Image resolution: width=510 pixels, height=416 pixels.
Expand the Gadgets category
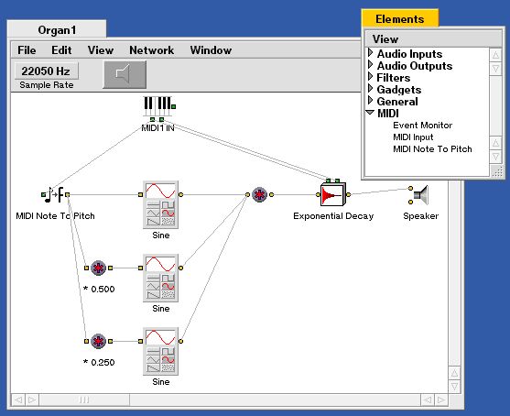(370, 88)
